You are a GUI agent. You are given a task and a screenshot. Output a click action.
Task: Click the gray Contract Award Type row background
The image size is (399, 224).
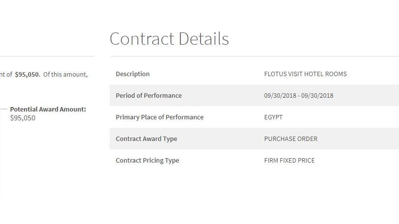tap(254, 139)
